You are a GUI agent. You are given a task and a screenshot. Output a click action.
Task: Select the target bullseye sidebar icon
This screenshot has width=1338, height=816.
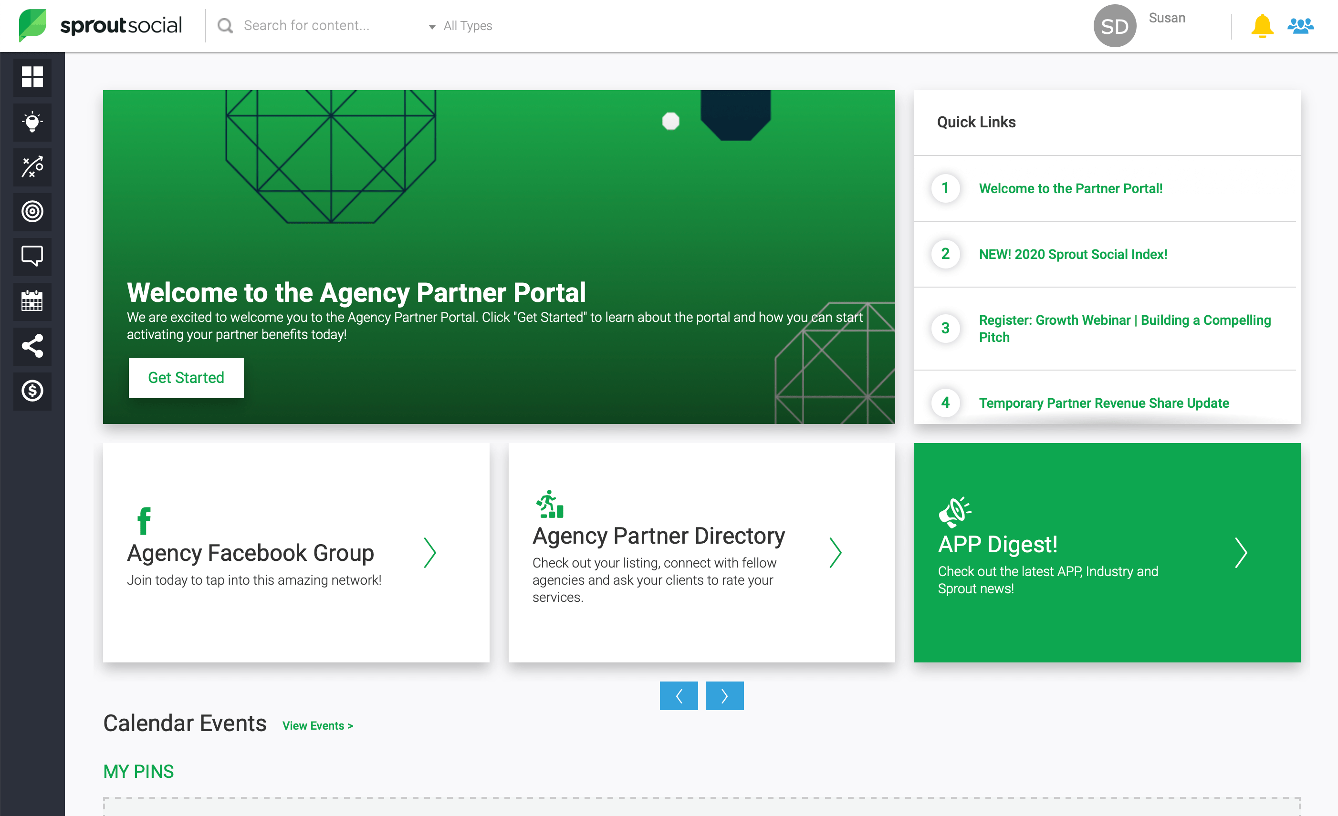[x=32, y=212]
